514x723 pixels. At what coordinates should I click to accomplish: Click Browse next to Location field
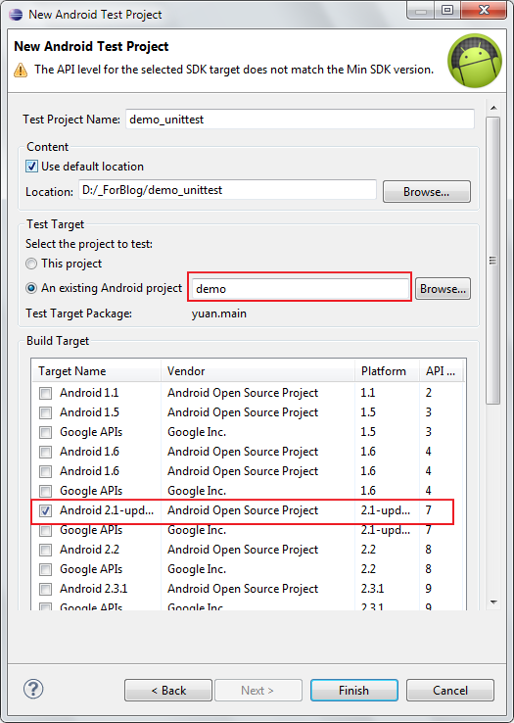coord(427,191)
